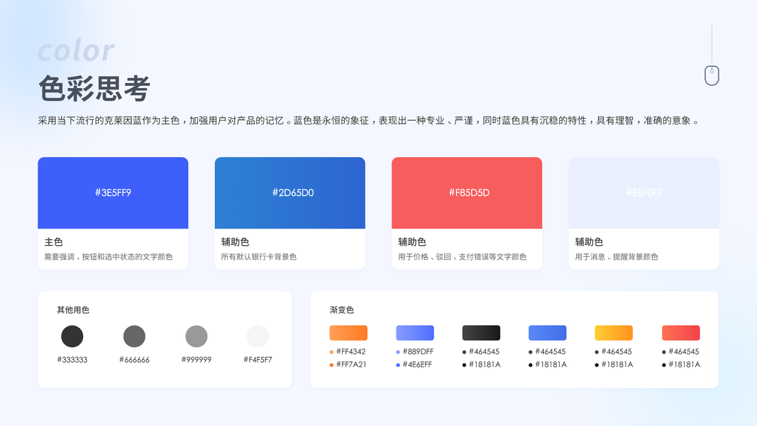757x426 pixels.
Task: Select the pale #EBF0FF swatch
Action: pyautogui.click(x=643, y=192)
